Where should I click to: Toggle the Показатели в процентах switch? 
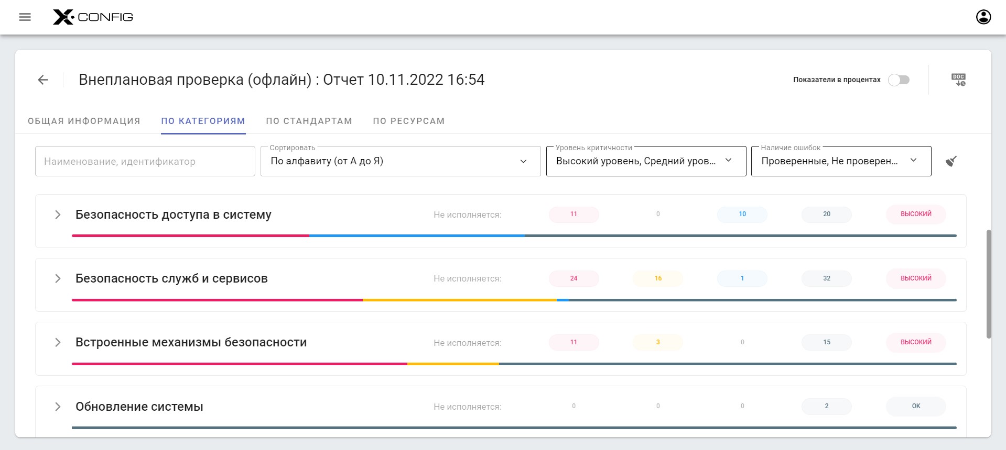coord(899,80)
